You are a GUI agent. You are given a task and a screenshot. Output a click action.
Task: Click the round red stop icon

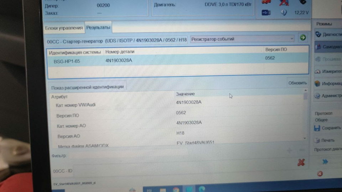coord(320,174)
